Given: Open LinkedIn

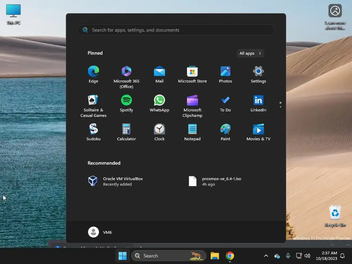Looking at the screenshot, I should (258, 104).
